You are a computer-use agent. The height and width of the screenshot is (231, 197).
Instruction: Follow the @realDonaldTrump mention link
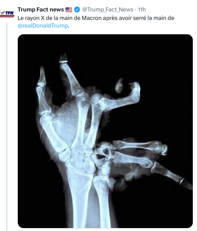(42, 25)
